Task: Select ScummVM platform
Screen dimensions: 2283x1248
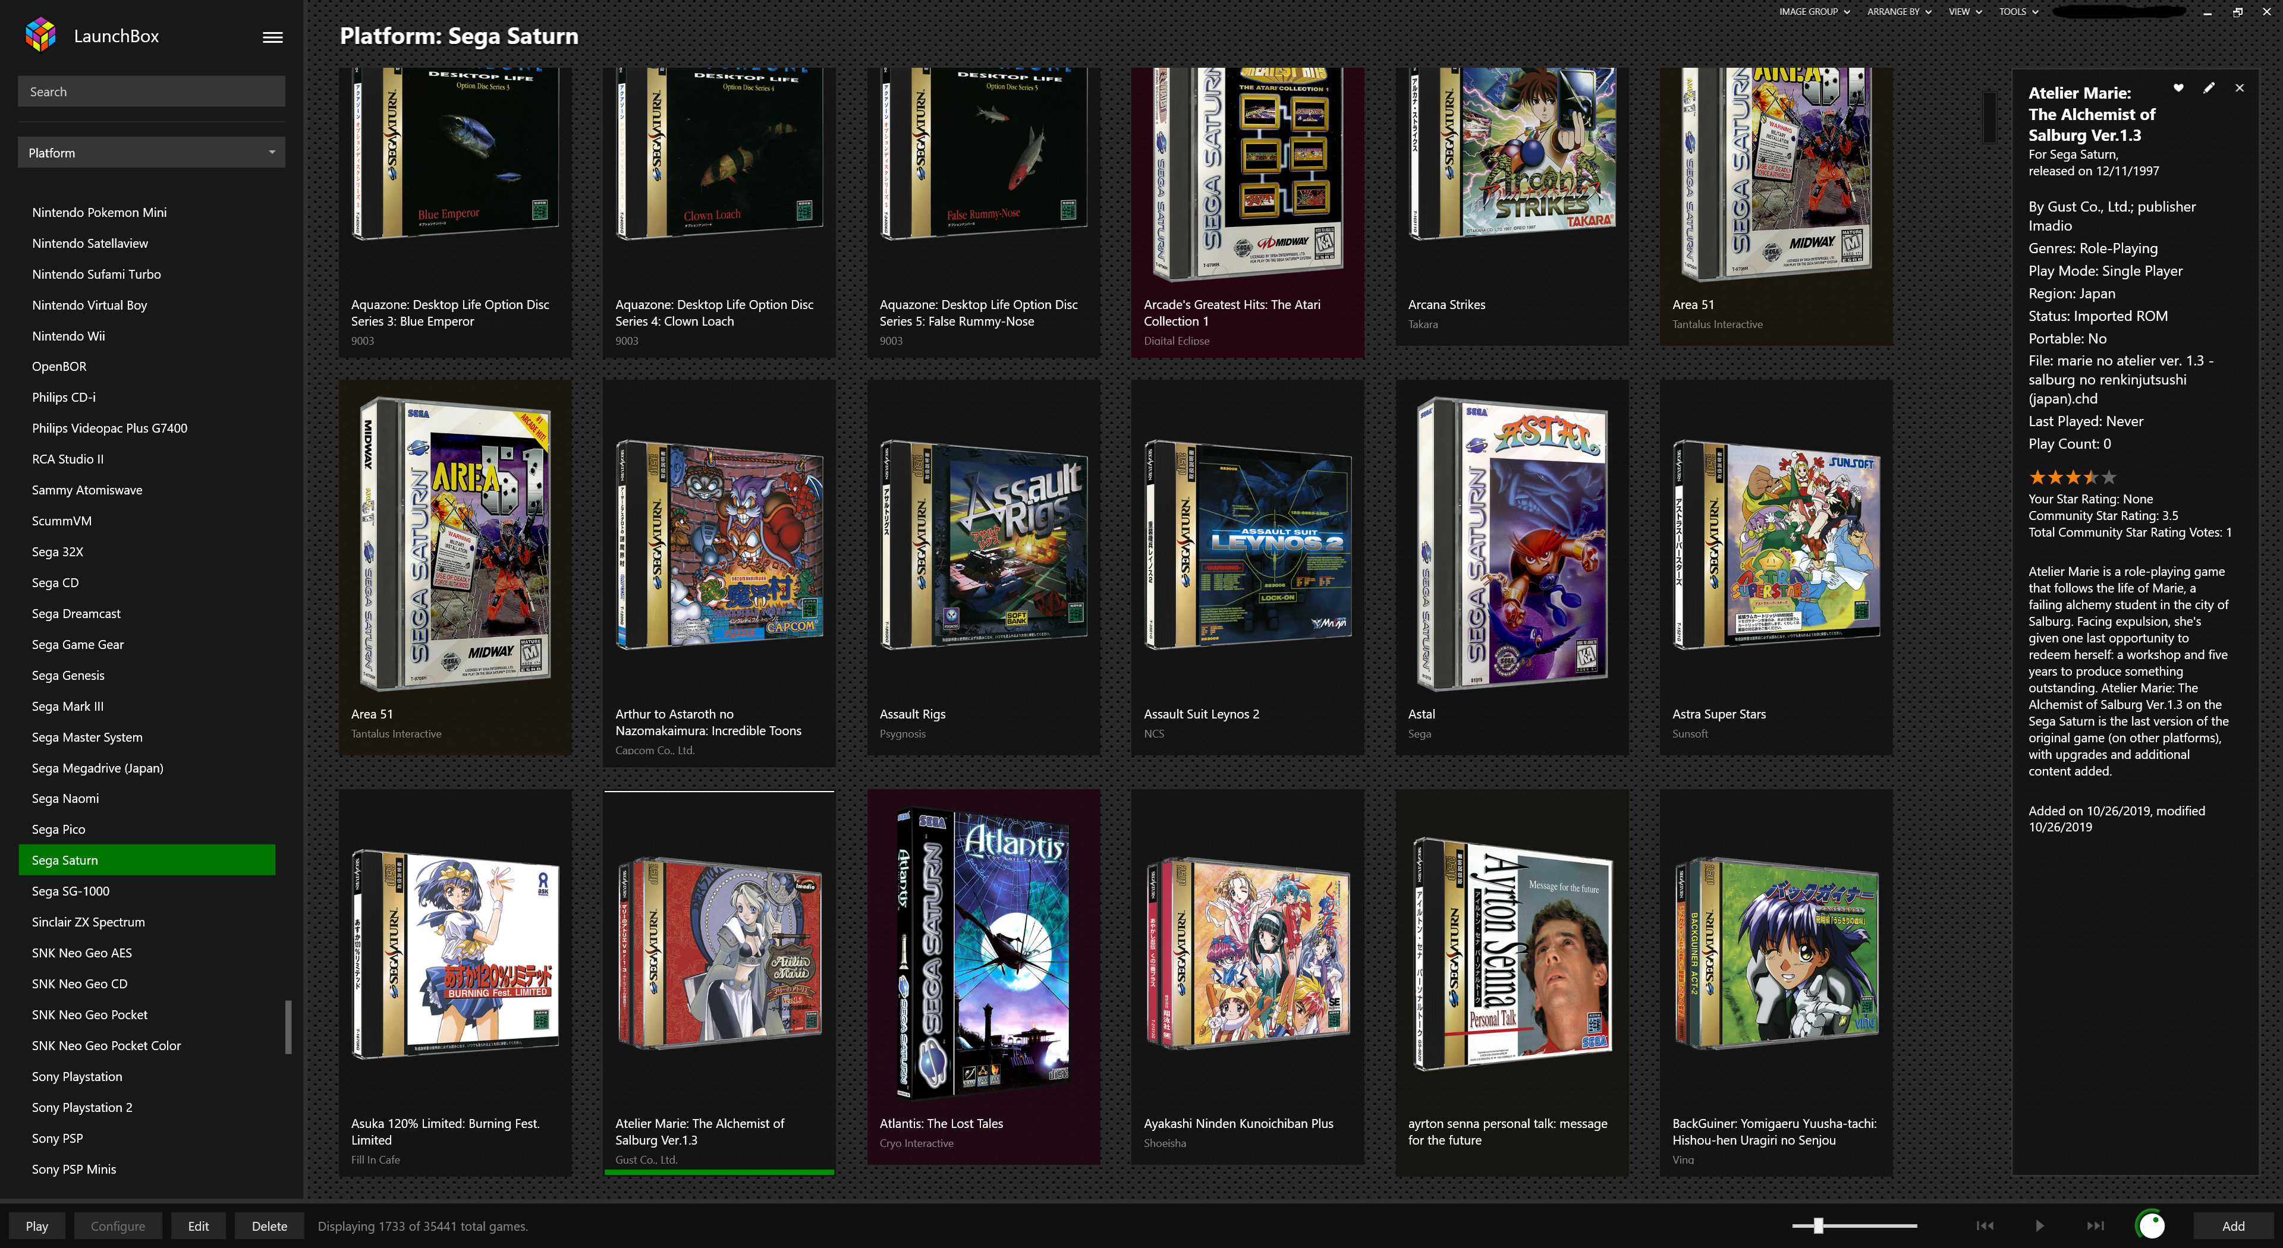Action: 62,521
